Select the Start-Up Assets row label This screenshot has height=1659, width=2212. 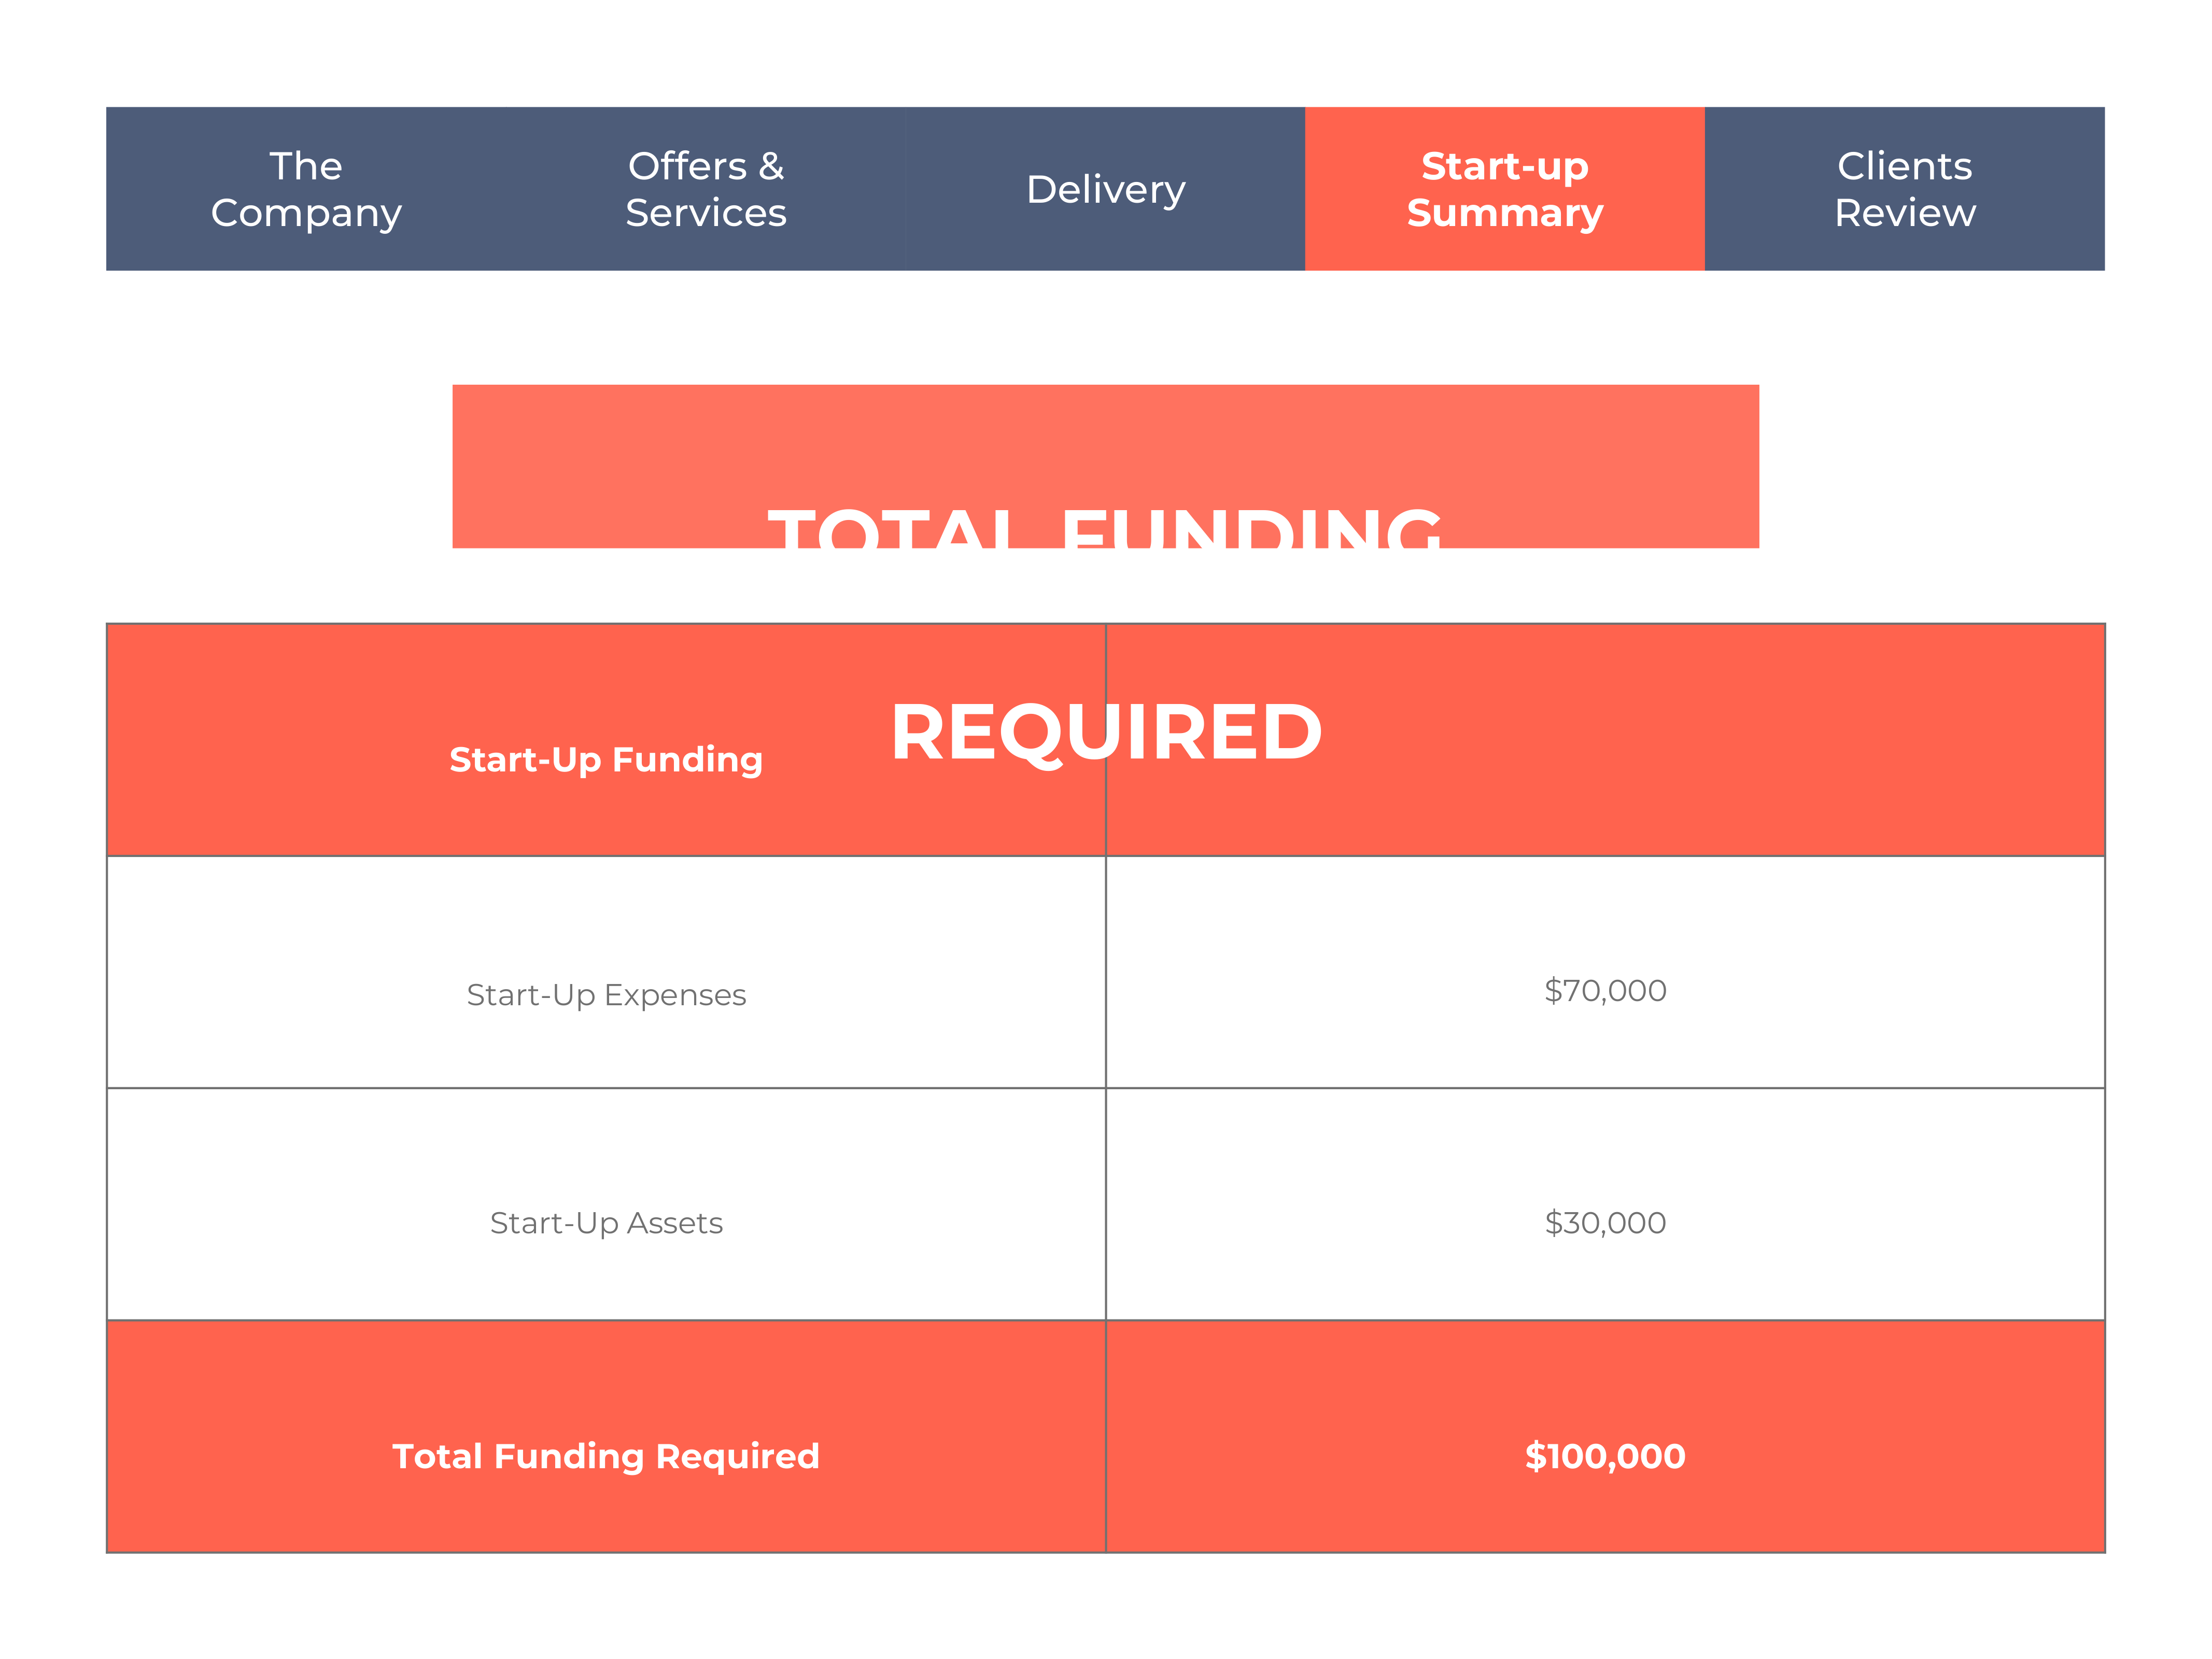click(606, 1223)
